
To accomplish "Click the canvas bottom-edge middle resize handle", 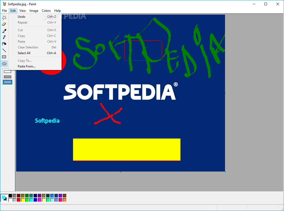I will (121, 172).
